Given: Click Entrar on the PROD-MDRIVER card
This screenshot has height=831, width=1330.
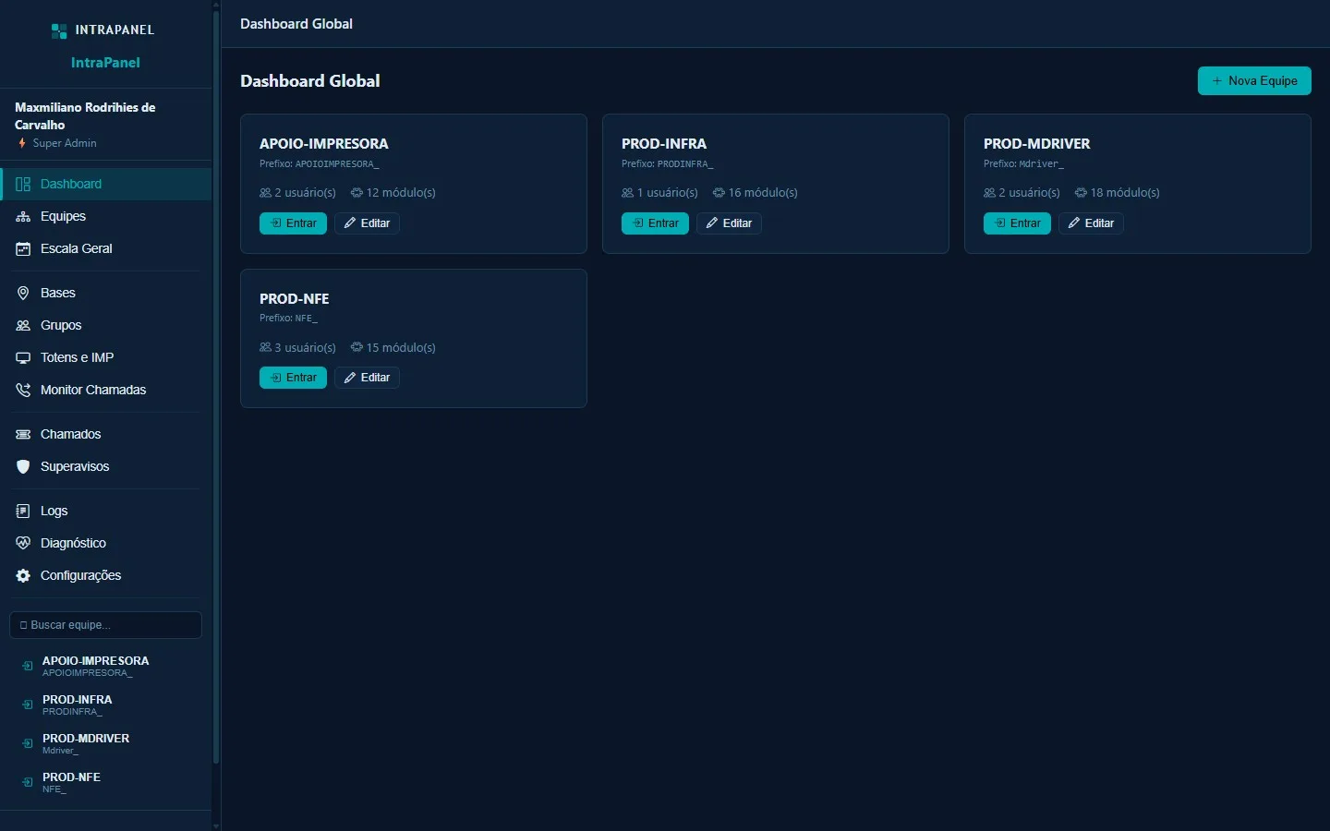Looking at the screenshot, I should click(x=1017, y=223).
